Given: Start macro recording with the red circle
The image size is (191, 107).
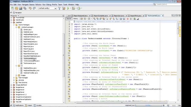Looking at the screenshot, I should click(x=128, y=19).
